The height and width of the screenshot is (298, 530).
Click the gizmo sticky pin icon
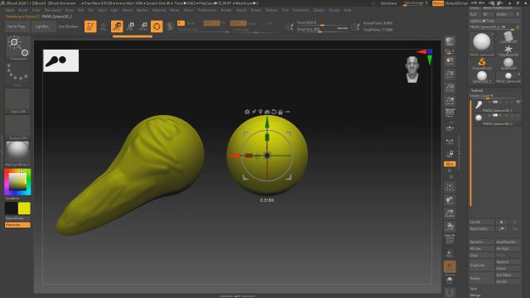pos(254,112)
